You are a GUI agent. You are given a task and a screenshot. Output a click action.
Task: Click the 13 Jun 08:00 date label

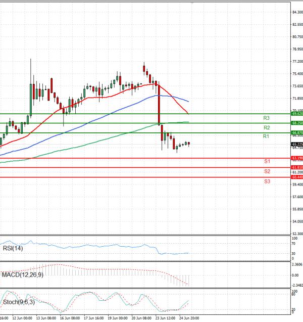[46, 318]
